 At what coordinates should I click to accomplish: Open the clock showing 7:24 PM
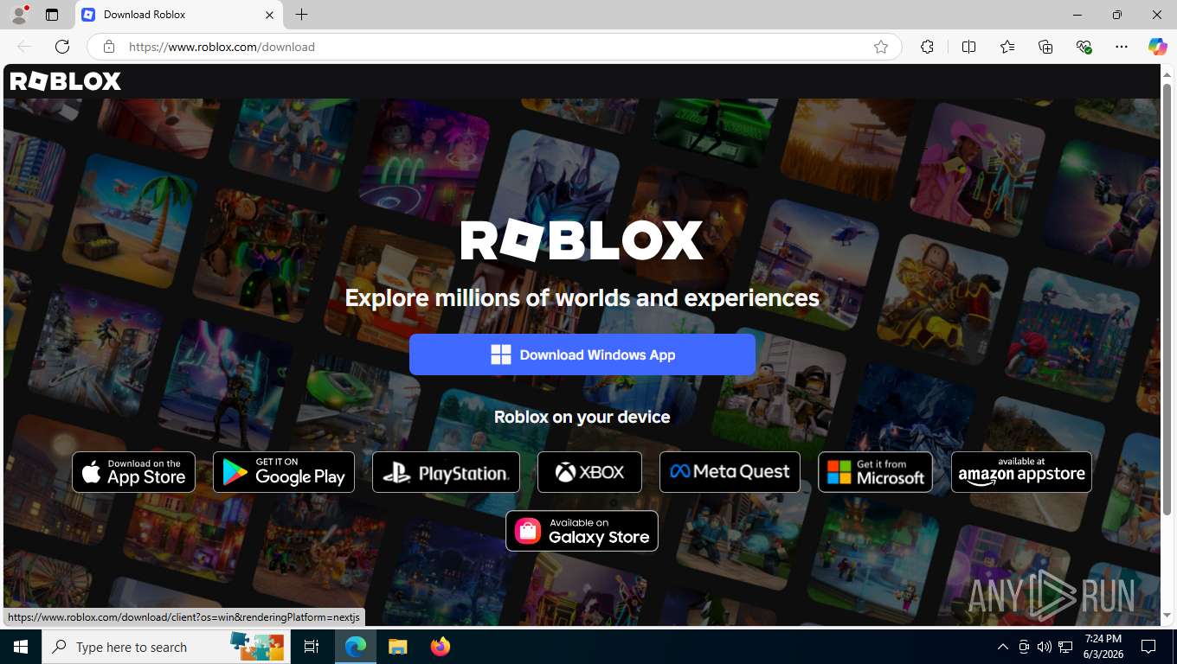point(1102,647)
